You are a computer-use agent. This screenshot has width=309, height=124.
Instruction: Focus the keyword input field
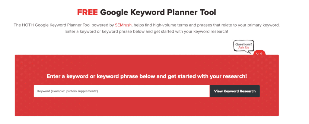tap(121, 91)
